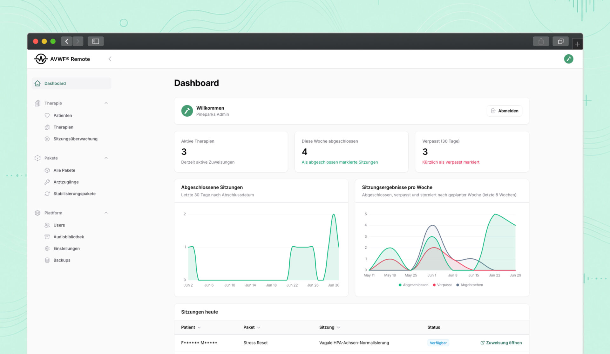Click the patient name F****** M*****
This screenshot has height=354, width=610.
(199, 343)
